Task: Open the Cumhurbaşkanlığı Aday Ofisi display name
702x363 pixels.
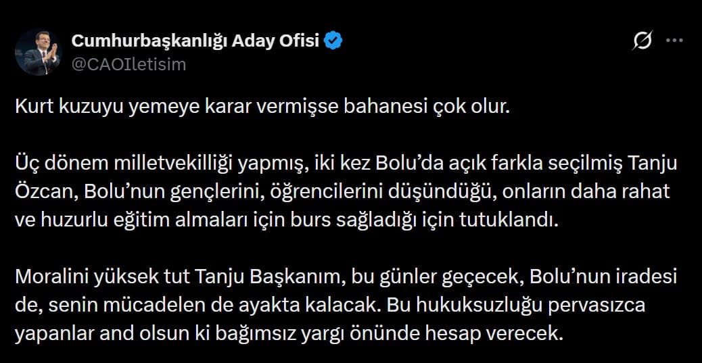Action: [x=195, y=41]
